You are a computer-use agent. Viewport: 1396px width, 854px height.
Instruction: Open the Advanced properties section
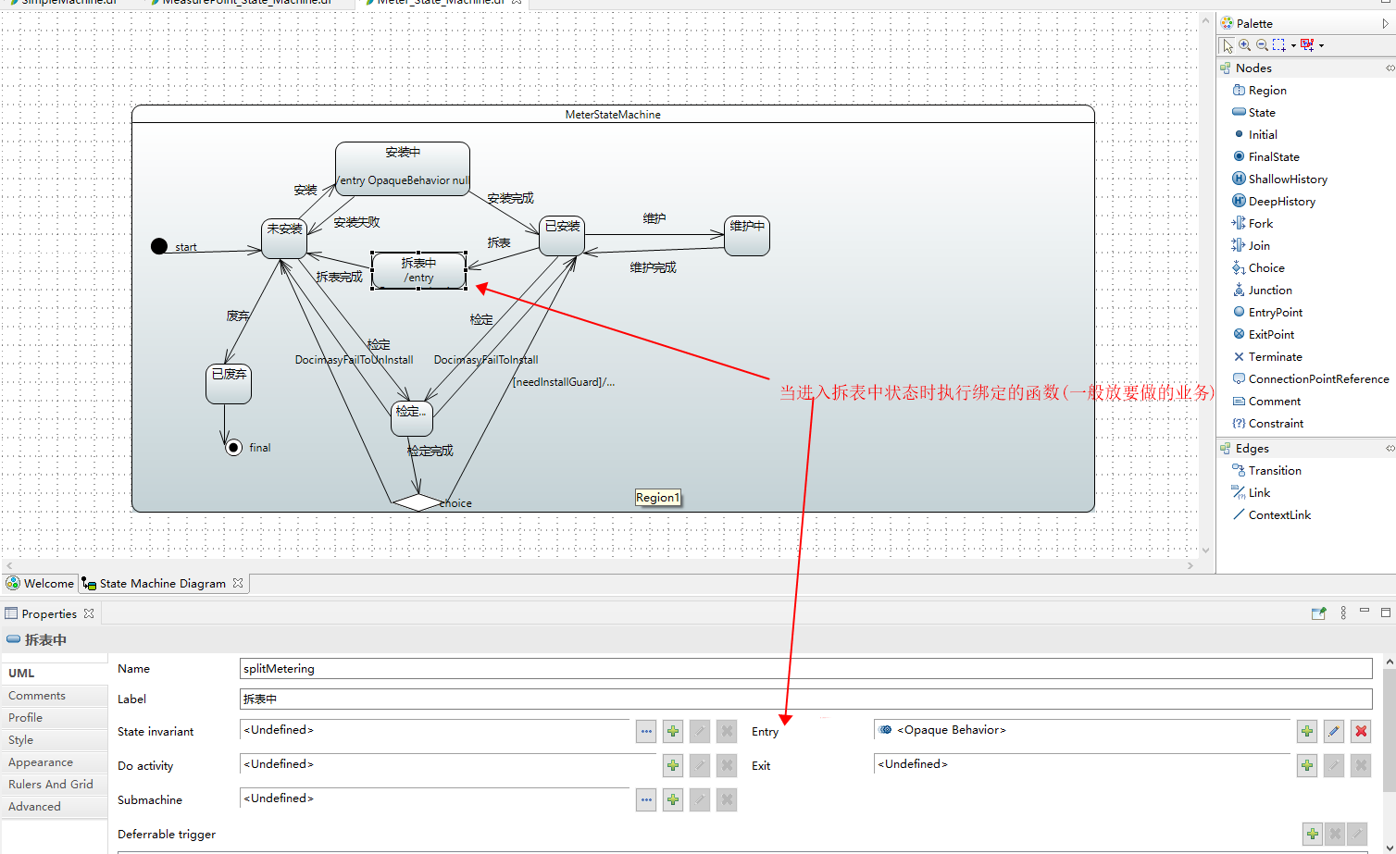(x=54, y=806)
